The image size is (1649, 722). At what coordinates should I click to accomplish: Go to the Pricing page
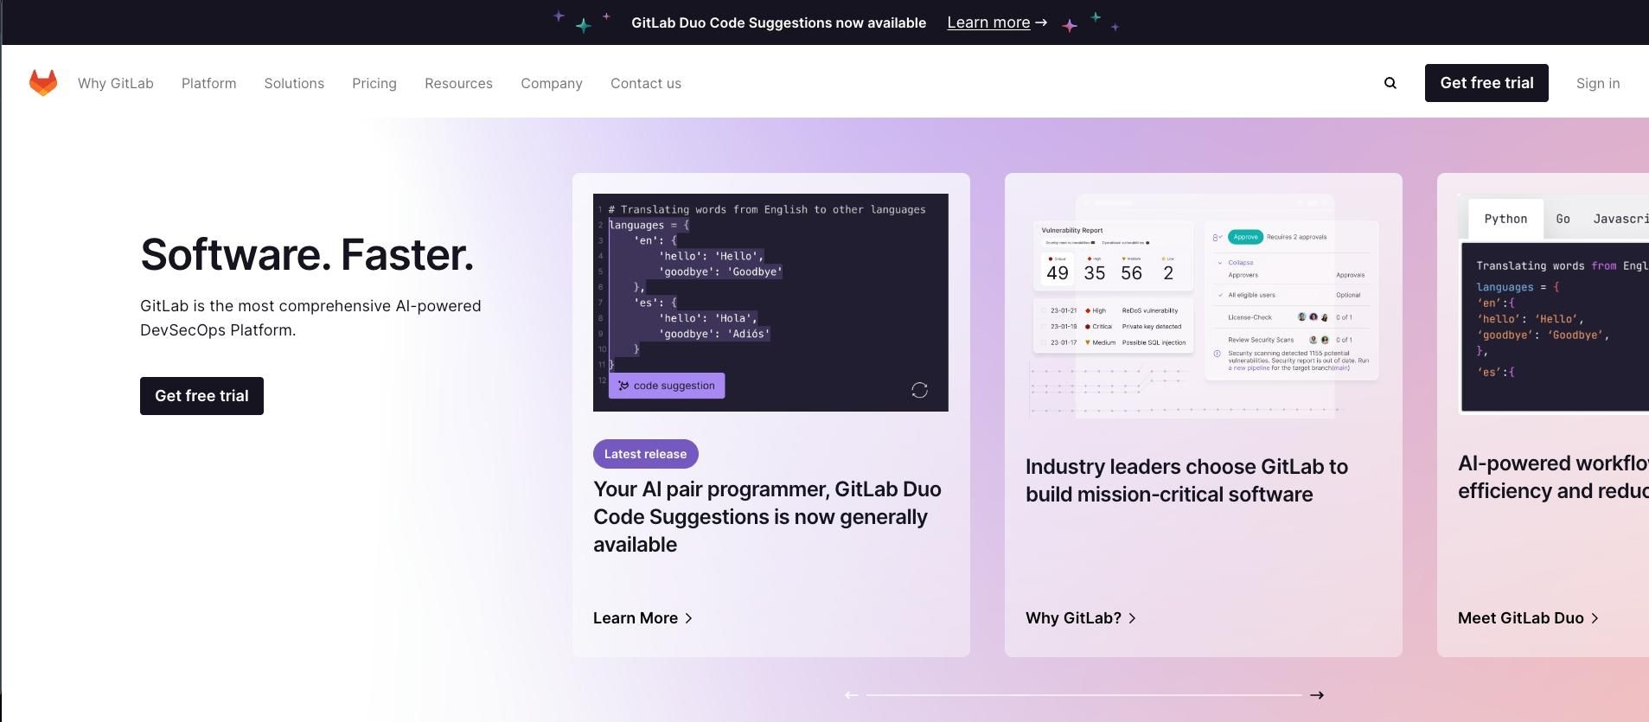(x=374, y=83)
